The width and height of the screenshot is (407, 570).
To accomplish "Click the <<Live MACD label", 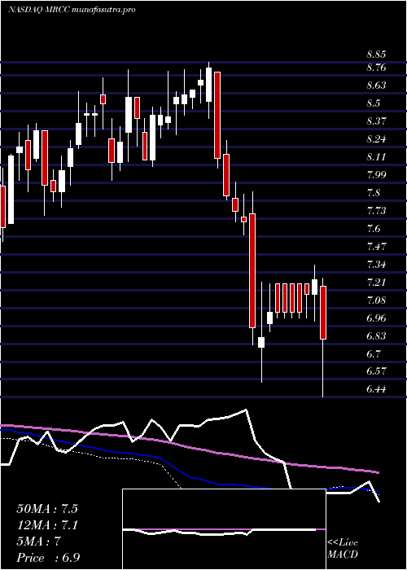I will [343, 549].
